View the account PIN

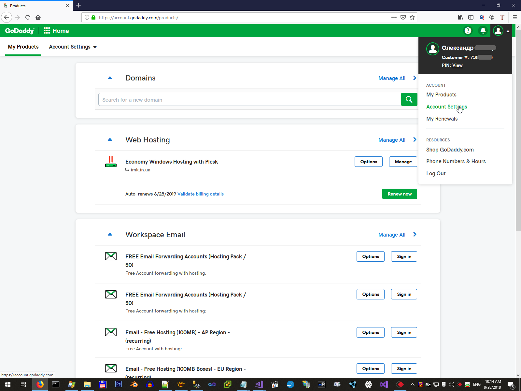pyautogui.click(x=457, y=65)
